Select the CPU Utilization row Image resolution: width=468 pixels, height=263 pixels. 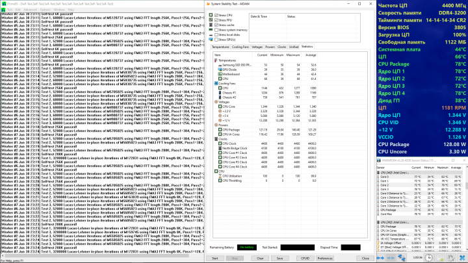click(x=266, y=176)
